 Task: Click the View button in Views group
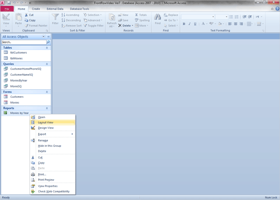[6, 20]
